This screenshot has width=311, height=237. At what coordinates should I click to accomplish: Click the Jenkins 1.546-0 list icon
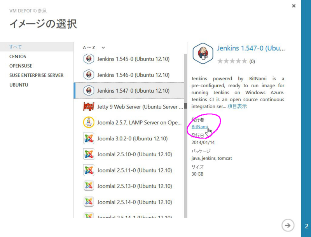point(89,75)
